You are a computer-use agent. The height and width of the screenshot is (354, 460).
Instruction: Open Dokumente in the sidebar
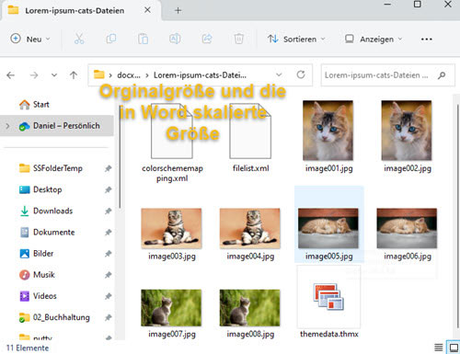[x=53, y=233]
